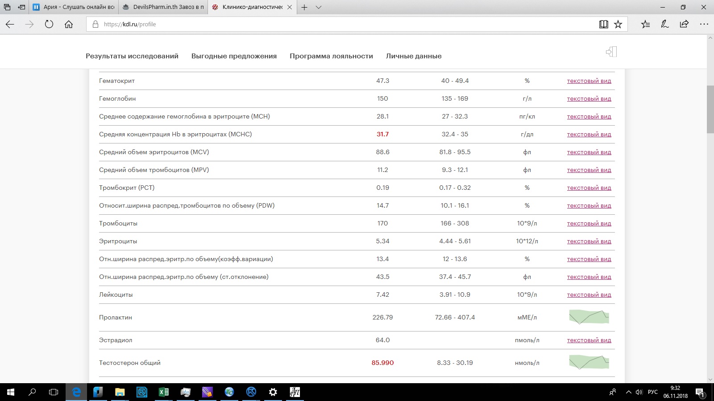714x401 pixels.
Task: Open текстовый вид link for Эстрадиол
Action: 589,340
